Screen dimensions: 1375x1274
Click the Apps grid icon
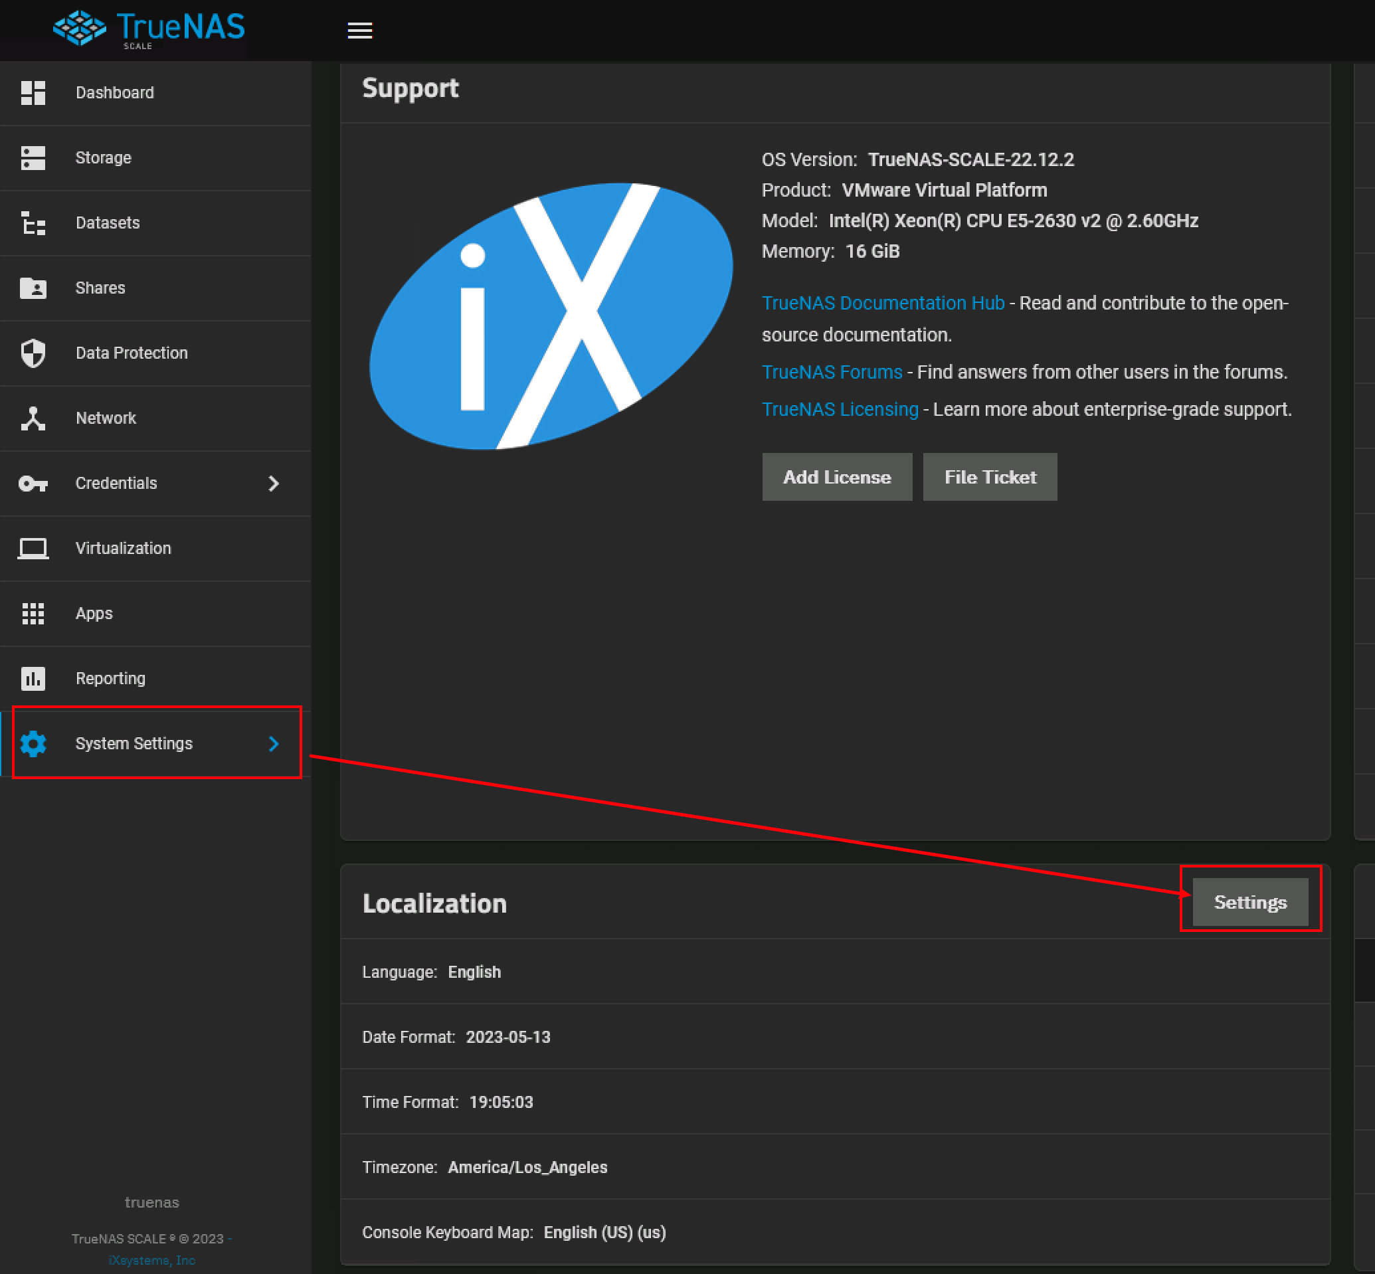[33, 613]
